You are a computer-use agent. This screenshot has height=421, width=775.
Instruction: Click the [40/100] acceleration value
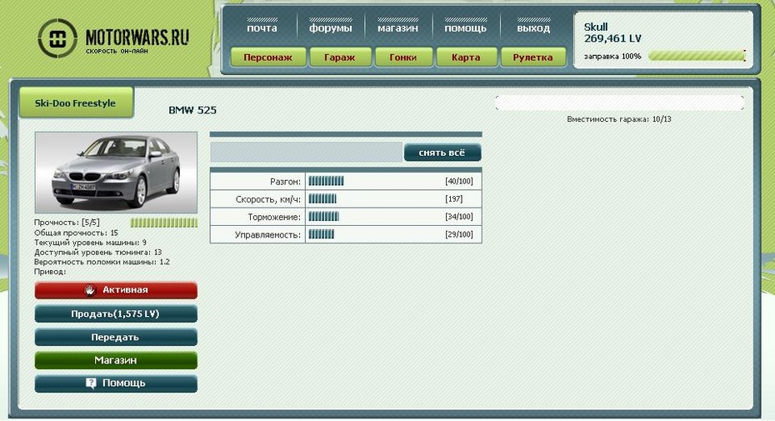tap(459, 181)
